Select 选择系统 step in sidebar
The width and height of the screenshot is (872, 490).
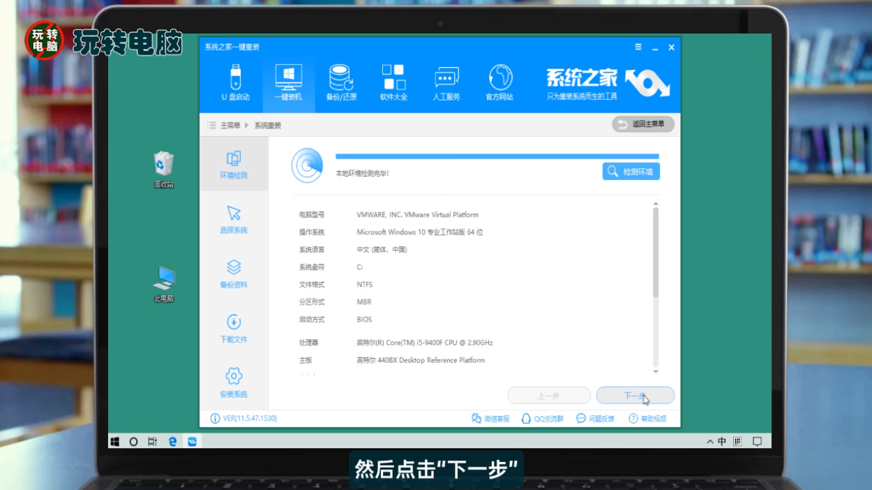coord(234,219)
